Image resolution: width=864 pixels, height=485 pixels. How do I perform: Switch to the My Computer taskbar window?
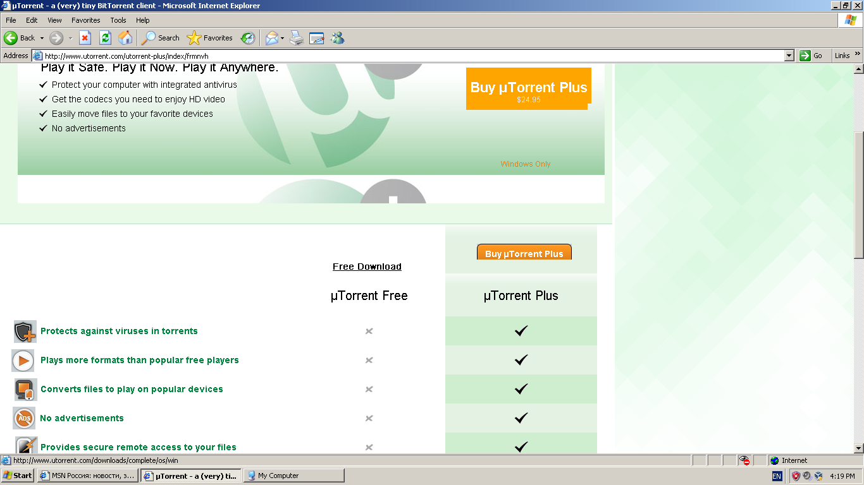tap(294, 476)
